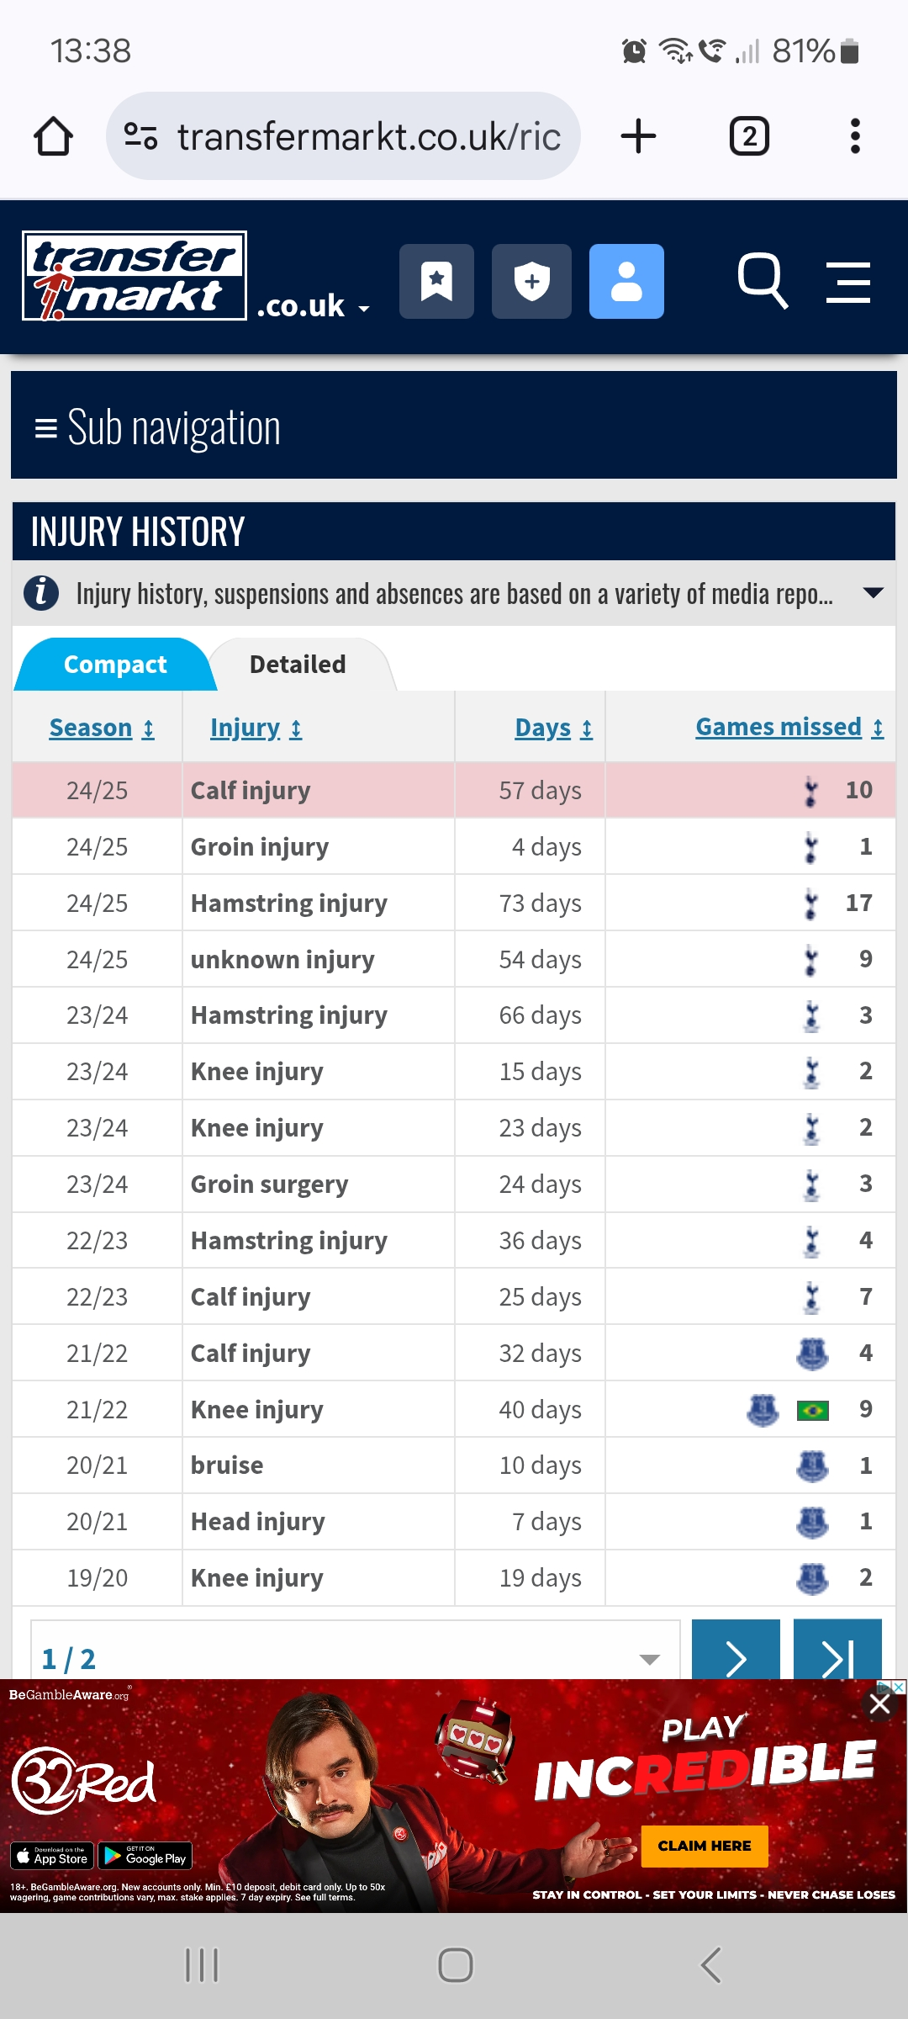Screen dimensions: 908x2019
Task: Jump to last page of injuries
Action: 837,1653
